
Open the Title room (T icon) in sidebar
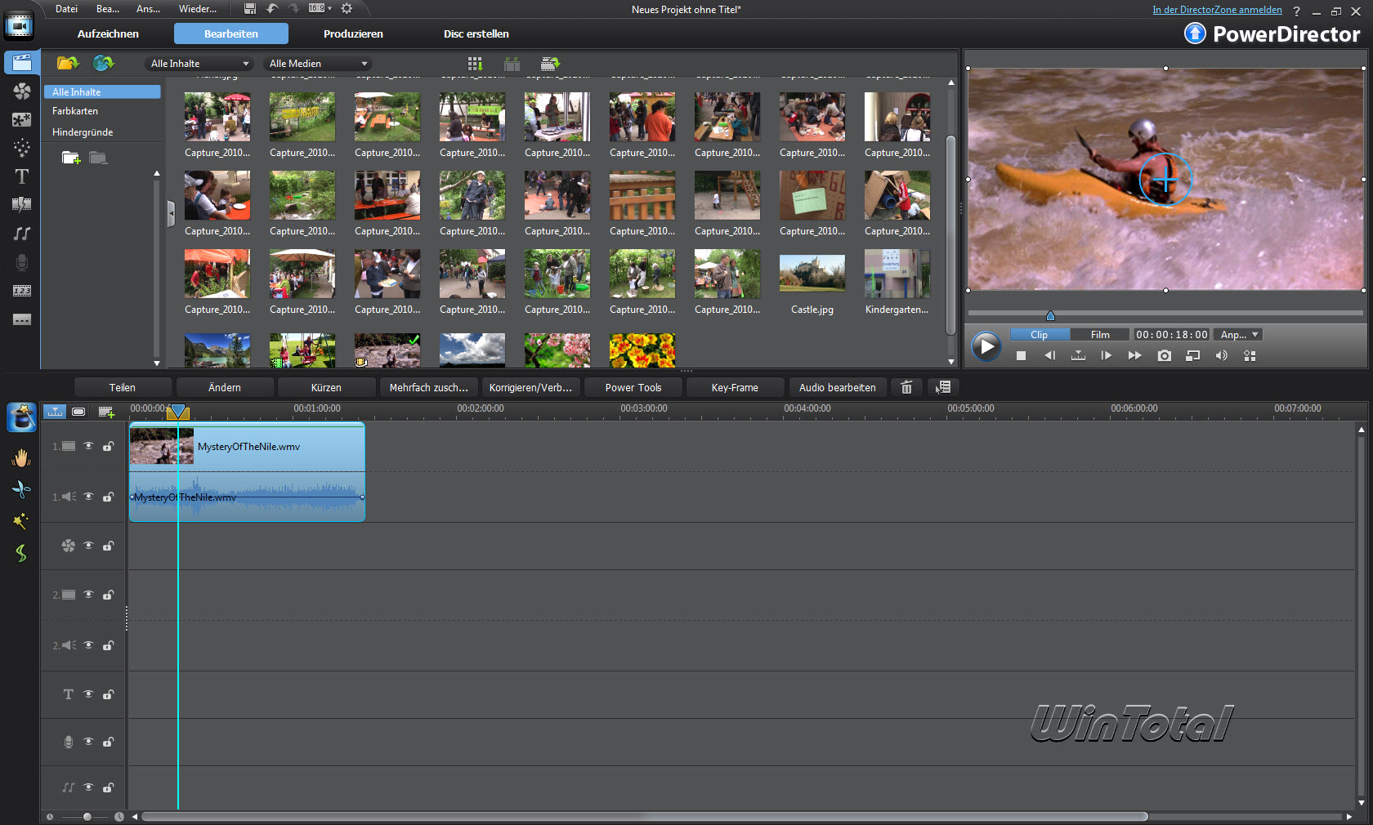22,176
